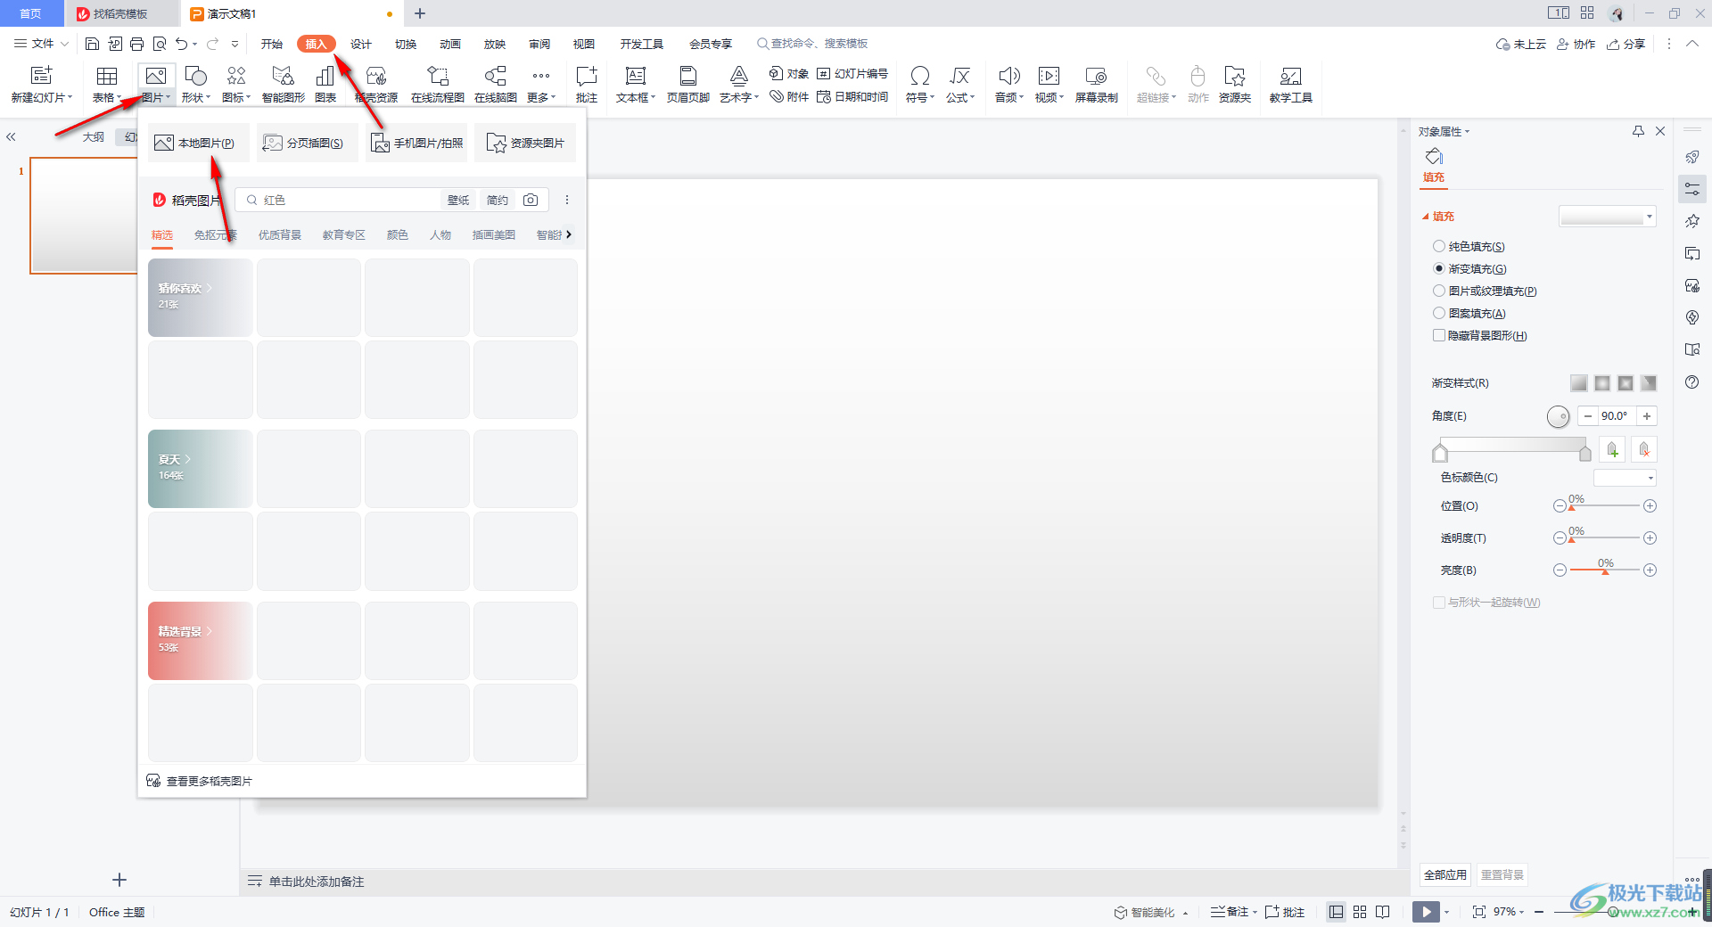Open the File menu dropdown

41,44
